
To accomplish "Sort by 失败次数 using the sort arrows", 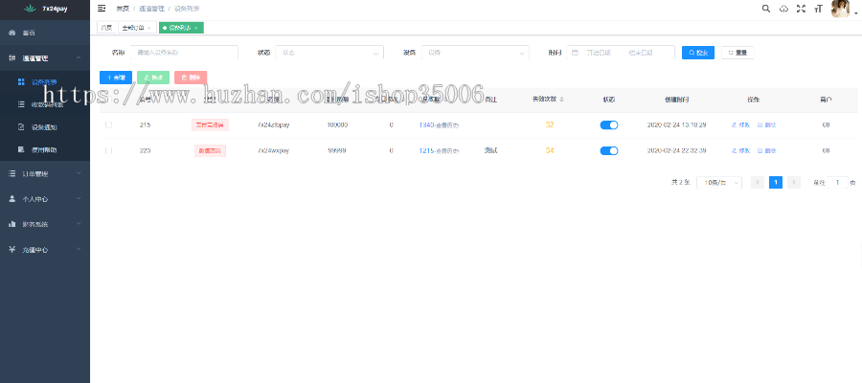I will pyautogui.click(x=562, y=100).
